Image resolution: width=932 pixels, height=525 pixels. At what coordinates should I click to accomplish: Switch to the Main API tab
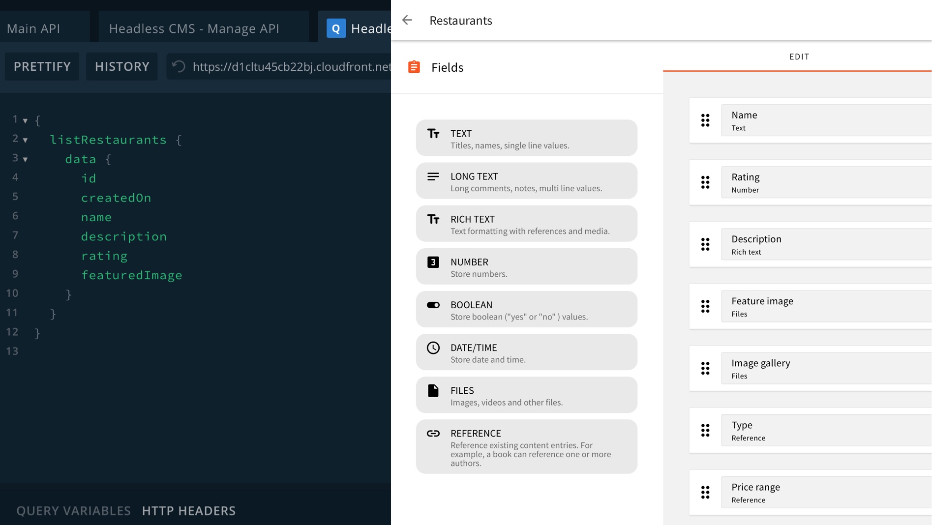click(32, 29)
